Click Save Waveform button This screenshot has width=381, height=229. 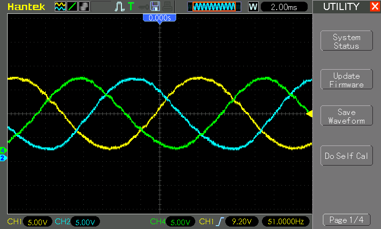pyautogui.click(x=347, y=116)
